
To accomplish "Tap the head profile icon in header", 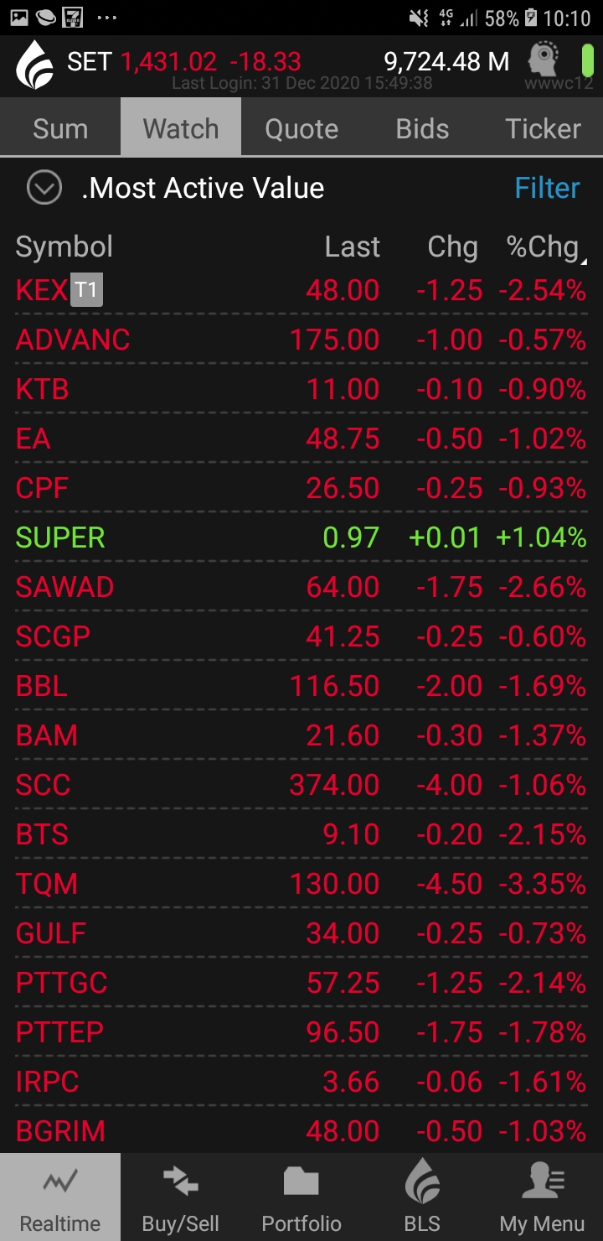I will (544, 60).
